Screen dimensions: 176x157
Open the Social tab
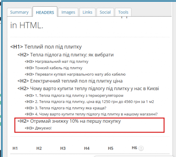tap(105, 12)
